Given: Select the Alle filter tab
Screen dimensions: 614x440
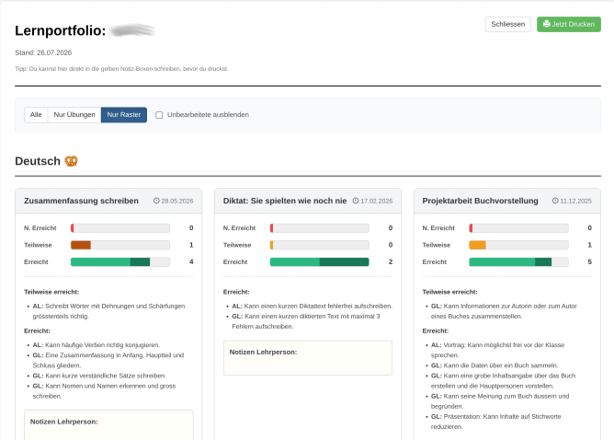Looking at the screenshot, I should (x=36, y=115).
